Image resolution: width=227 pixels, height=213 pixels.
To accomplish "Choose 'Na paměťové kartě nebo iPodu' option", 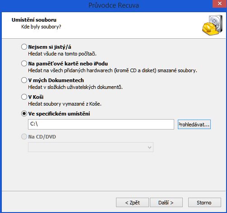I will click(24, 64).
